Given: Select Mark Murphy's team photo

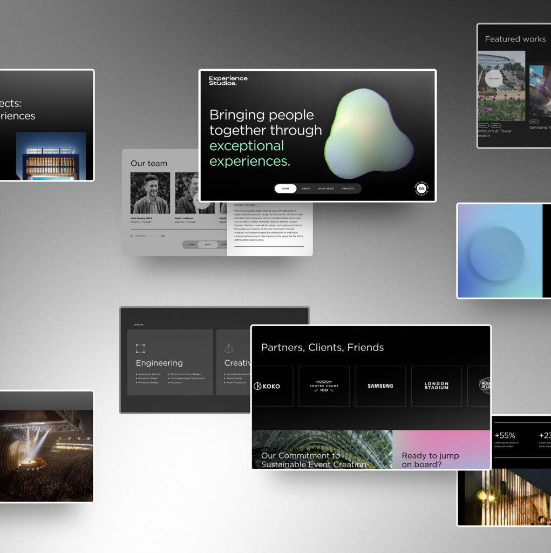Looking at the screenshot, I should pyautogui.click(x=150, y=193).
